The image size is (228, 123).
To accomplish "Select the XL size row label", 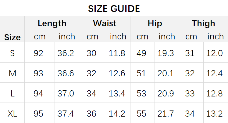I will coord(12,114).
